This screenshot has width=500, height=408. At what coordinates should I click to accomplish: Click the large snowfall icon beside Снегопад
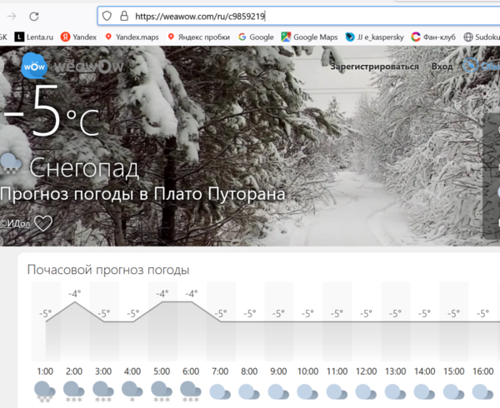coord(11,163)
